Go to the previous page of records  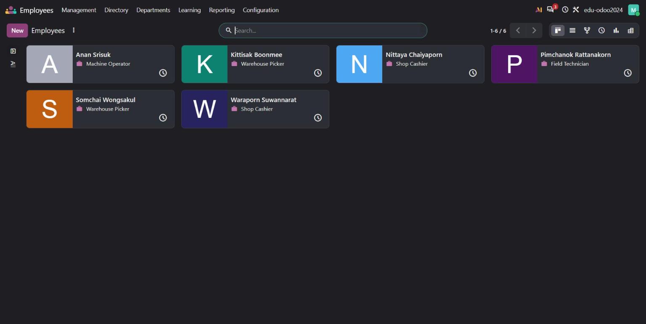tap(518, 30)
